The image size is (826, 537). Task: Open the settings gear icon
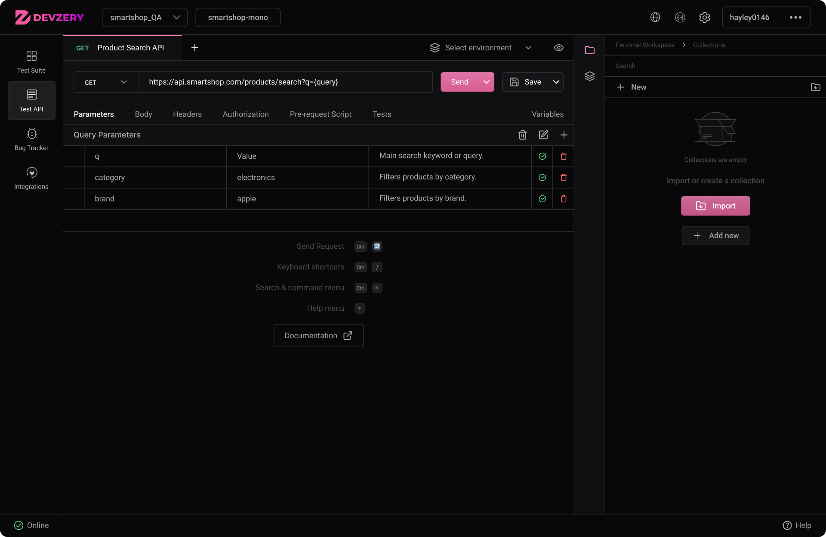(x=704, y=17)
